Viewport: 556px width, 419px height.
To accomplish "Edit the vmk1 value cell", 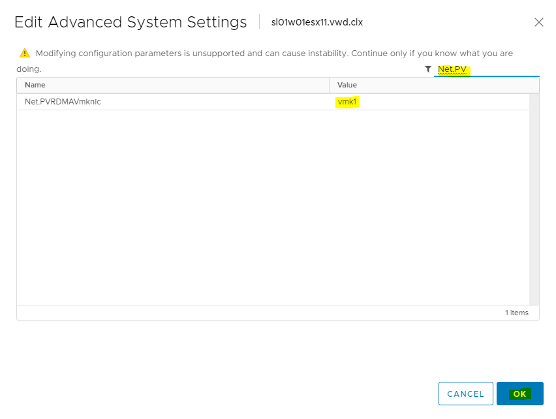I will pyautogui.click(x=347, y=102).
